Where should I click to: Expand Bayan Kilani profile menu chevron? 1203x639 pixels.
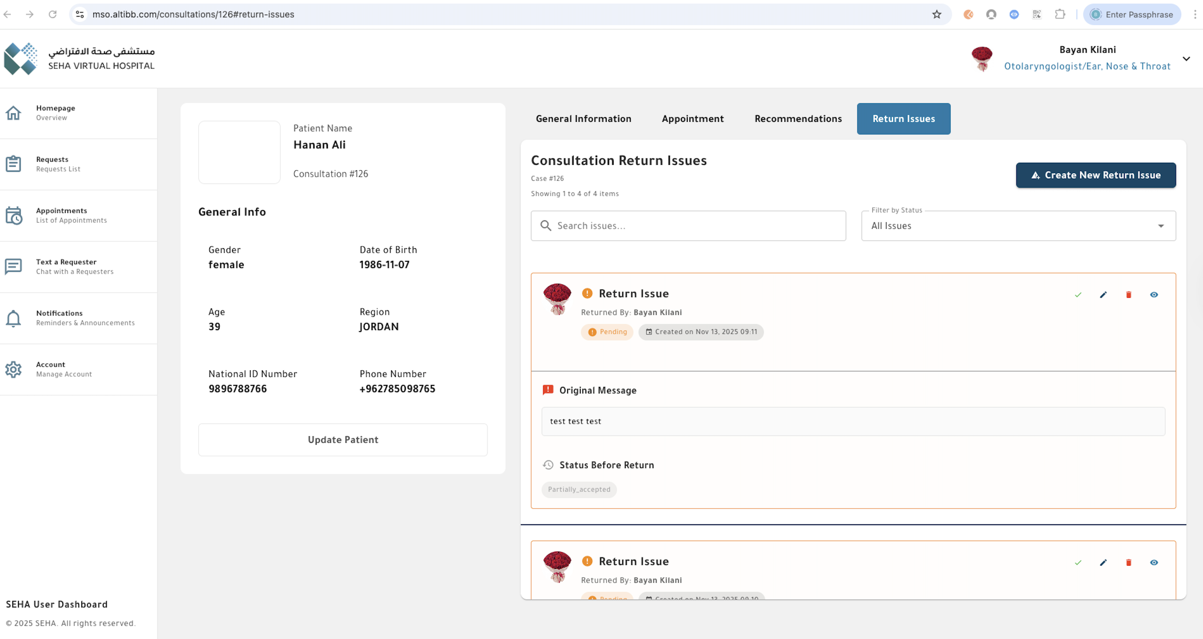[x=1186, y=59]
